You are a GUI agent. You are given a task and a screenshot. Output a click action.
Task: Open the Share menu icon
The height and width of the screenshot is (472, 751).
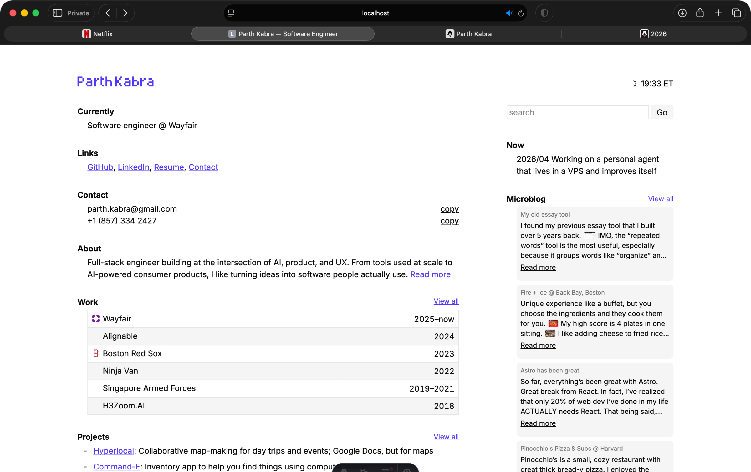700,13
